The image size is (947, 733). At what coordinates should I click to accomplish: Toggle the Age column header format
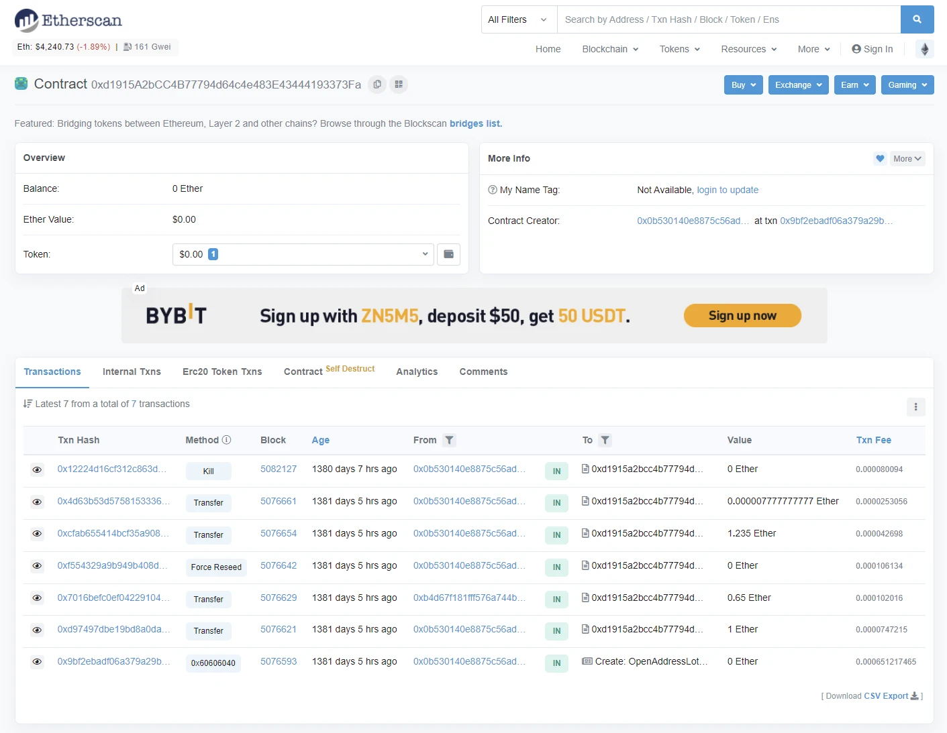tap(320, 440)
